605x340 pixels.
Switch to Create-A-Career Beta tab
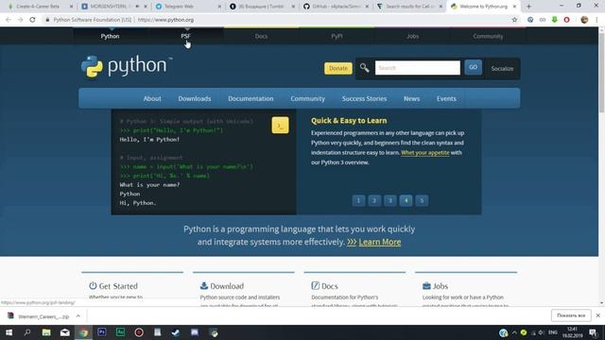point(38,7)
